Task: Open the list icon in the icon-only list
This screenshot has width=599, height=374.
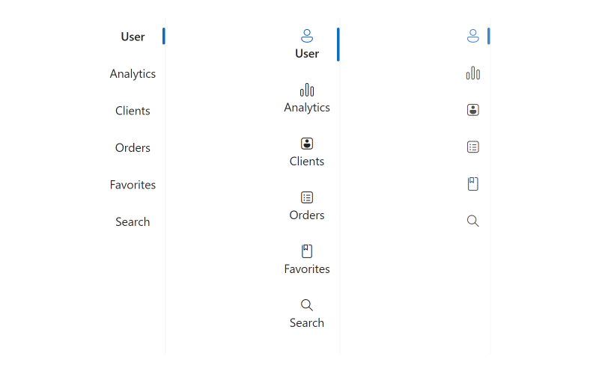Action: [x=472, y=147]
